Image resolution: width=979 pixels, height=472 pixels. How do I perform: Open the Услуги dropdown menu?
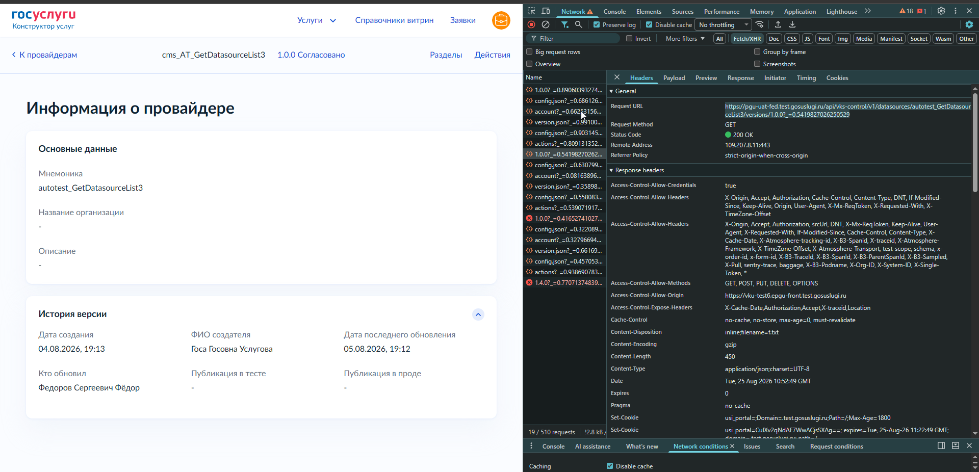pos(317,20)
